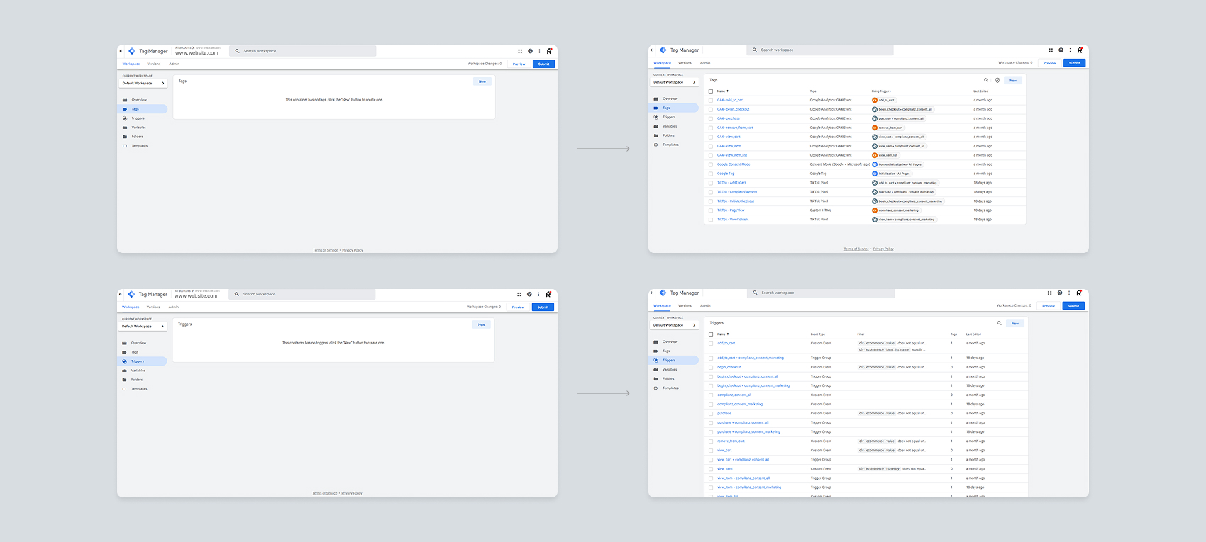The height and width of the screenshot is (542, 1206).
Task: Open All accounts breadcrumb in top-left empty Tags window
Action: click(184, 48)
